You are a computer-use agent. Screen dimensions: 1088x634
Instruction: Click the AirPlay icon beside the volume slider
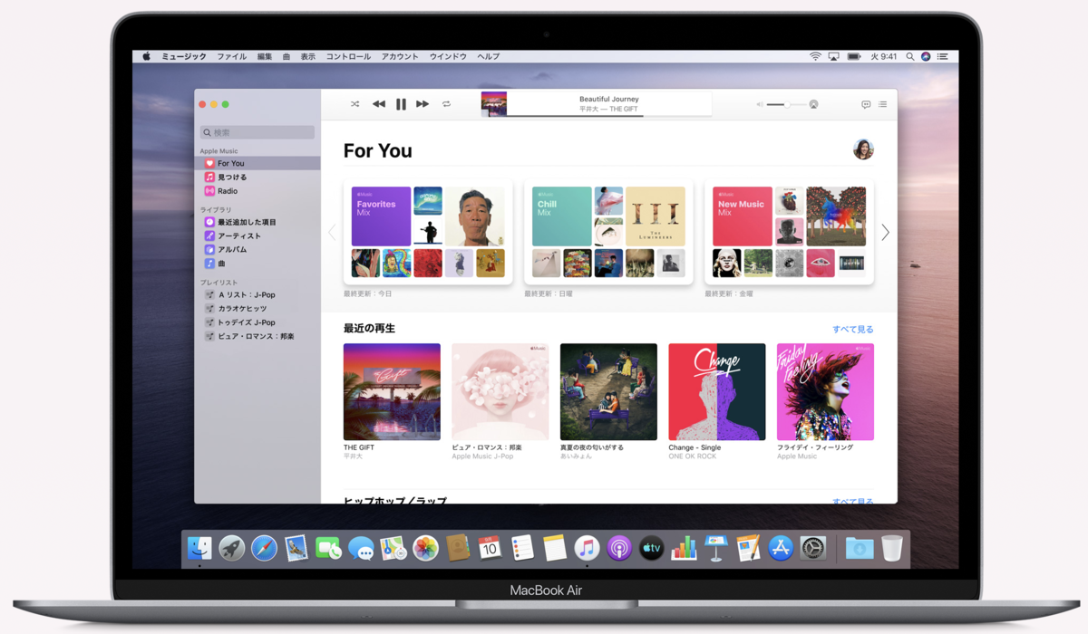click(813, 104)
